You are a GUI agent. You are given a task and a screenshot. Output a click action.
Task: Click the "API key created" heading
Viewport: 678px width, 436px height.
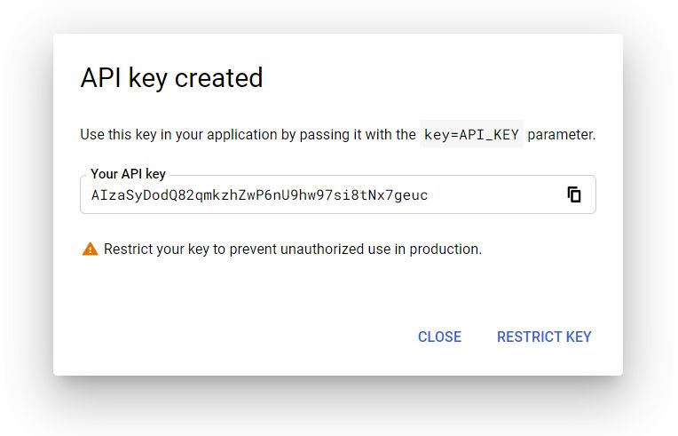point(171,78)
